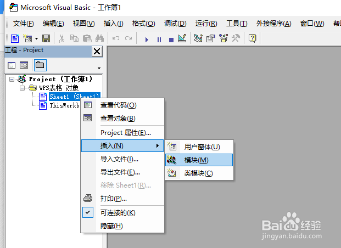Click the Copy toolbar icon
Image resolution: width=341 pixels, height=248 pixels.
pos(74,39)
